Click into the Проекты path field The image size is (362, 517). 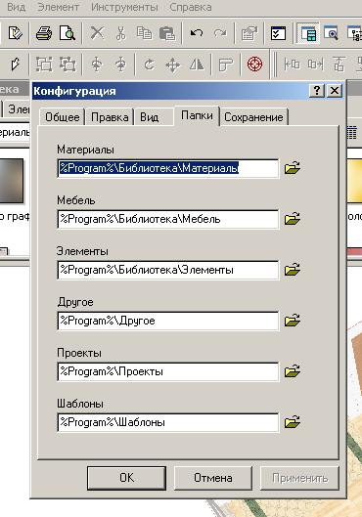(x=168, y=371)
